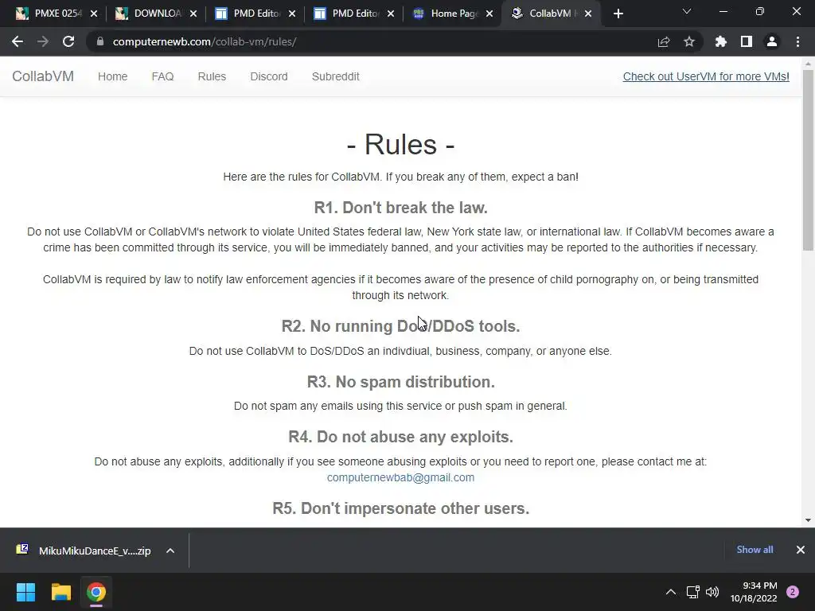The height and width of the screenshot is (611, 815).
Task: Click the 'Do not spam any emails' sentence
Action: (401, 406)
